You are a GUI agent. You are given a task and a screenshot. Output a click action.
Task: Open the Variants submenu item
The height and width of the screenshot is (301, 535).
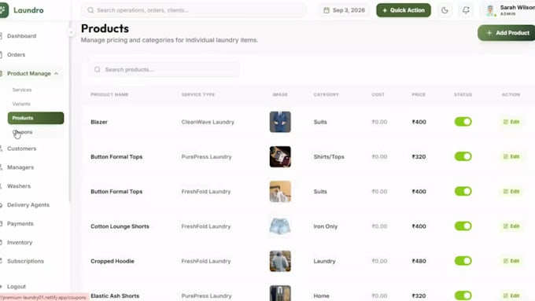[x=21, y=104]
